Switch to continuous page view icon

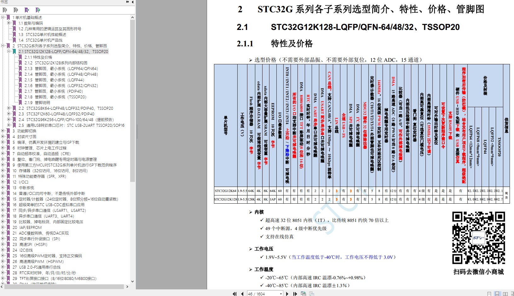pyautogui.click(x=497, y=294)
